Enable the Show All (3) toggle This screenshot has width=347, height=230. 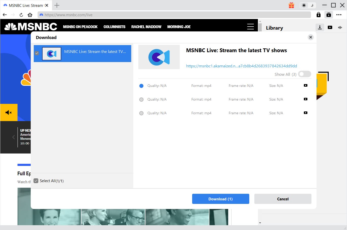(x=304, y=74)
